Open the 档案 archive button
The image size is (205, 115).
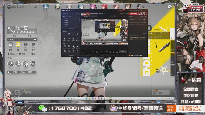(161, 93)
